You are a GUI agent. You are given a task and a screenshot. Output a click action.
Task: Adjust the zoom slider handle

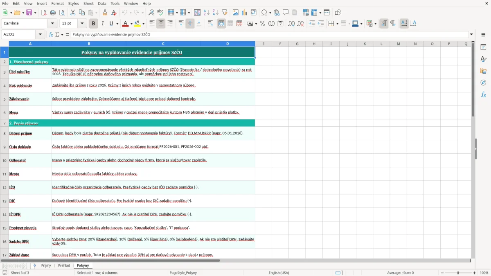click(x=458, y=273)
